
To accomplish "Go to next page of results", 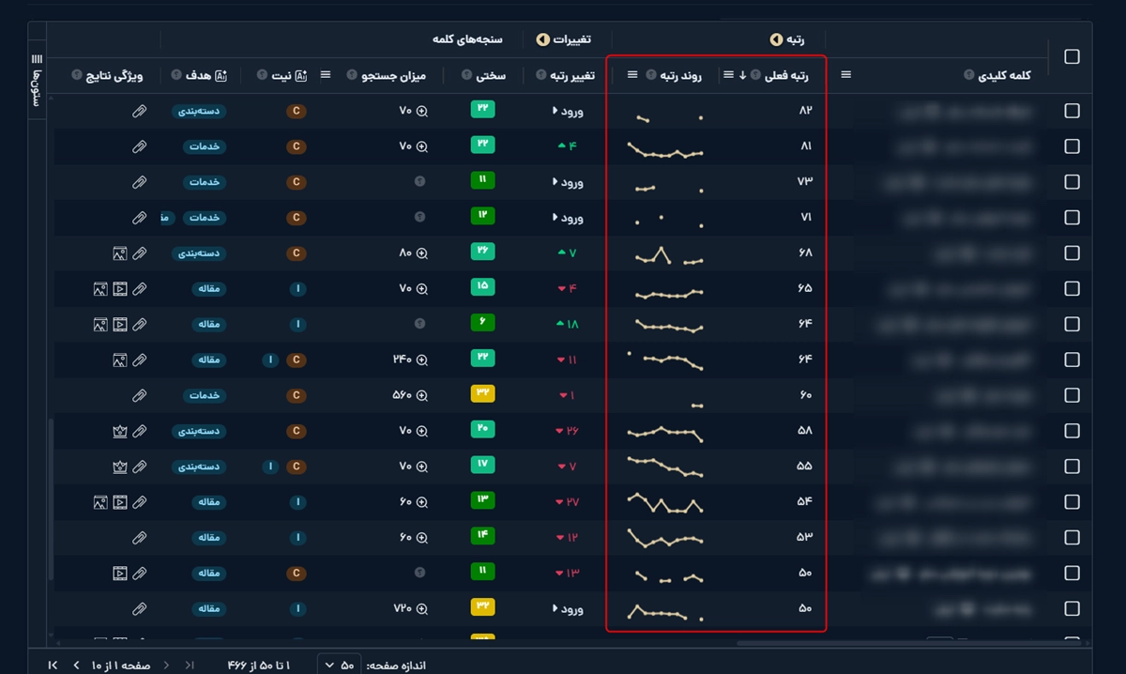I will tap(76, 665).
